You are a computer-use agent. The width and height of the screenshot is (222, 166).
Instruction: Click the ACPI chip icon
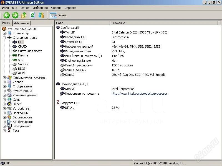click(15, 73)
